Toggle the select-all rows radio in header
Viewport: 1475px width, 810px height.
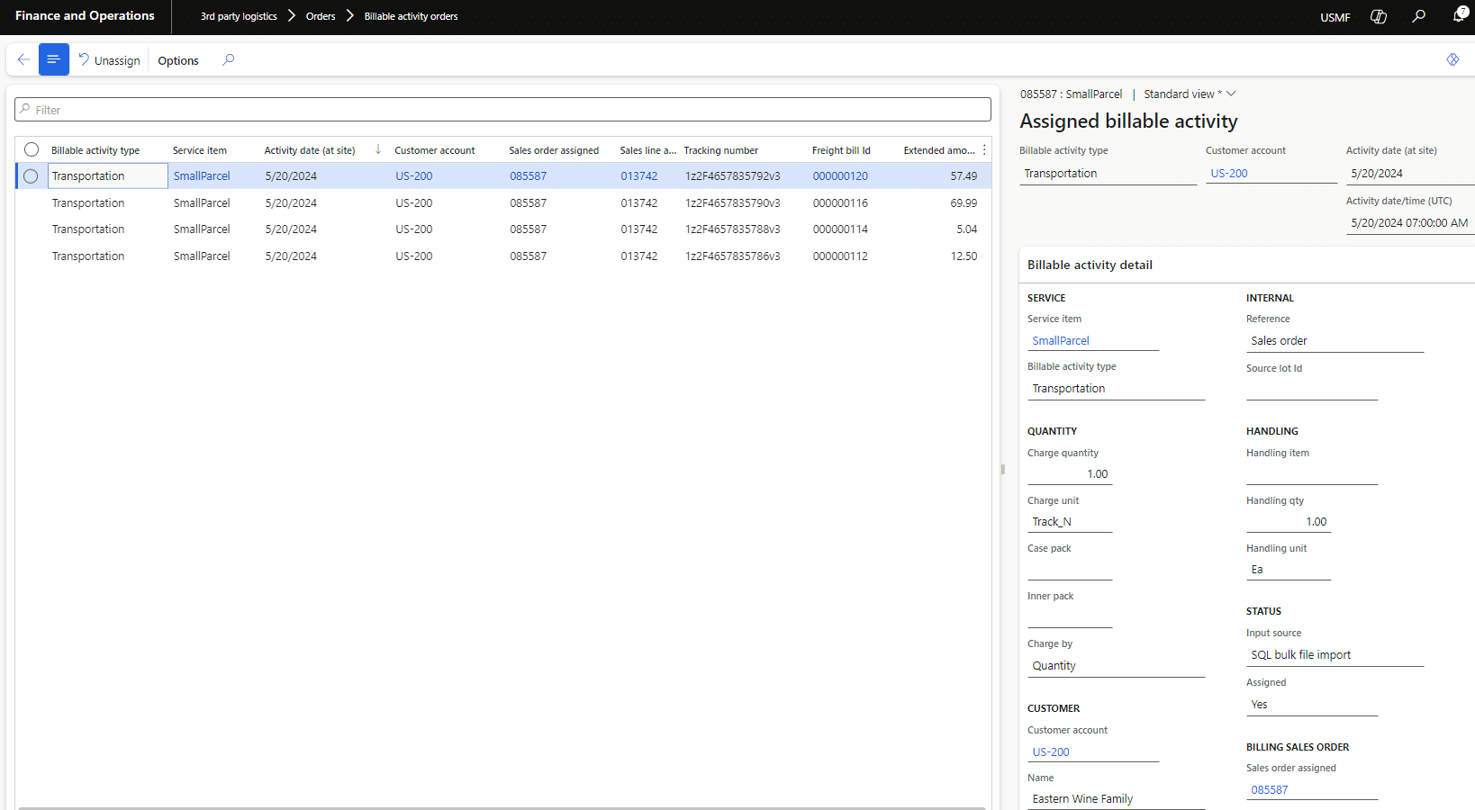click(32, 149)
